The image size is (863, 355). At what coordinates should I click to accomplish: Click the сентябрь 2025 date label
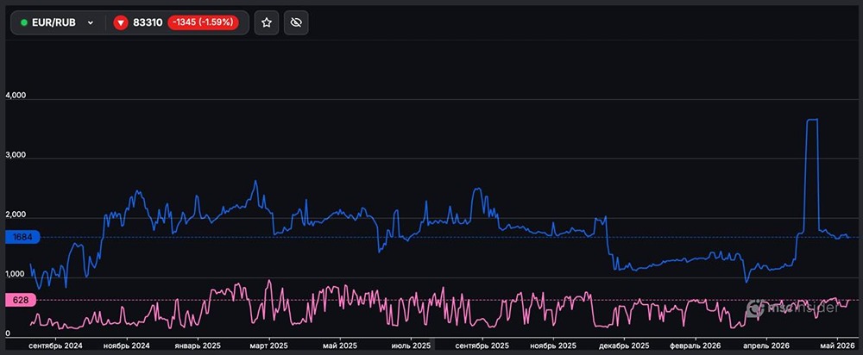point(482,346)
